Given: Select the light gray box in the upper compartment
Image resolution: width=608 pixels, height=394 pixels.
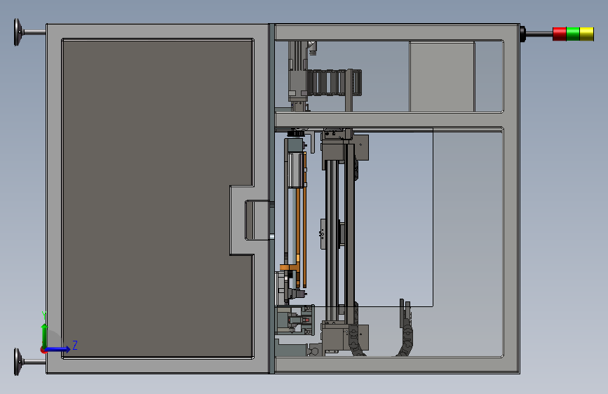Looking at the screenshot, I should (442, 77).
